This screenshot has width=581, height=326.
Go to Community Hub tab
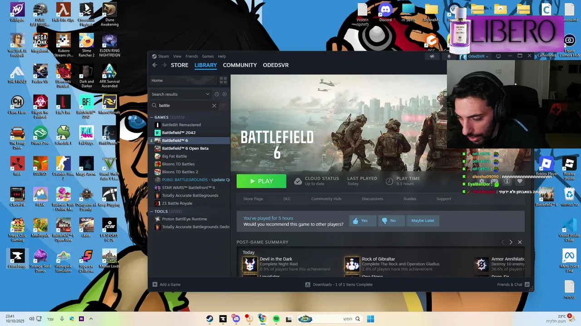tap(326, 199)
